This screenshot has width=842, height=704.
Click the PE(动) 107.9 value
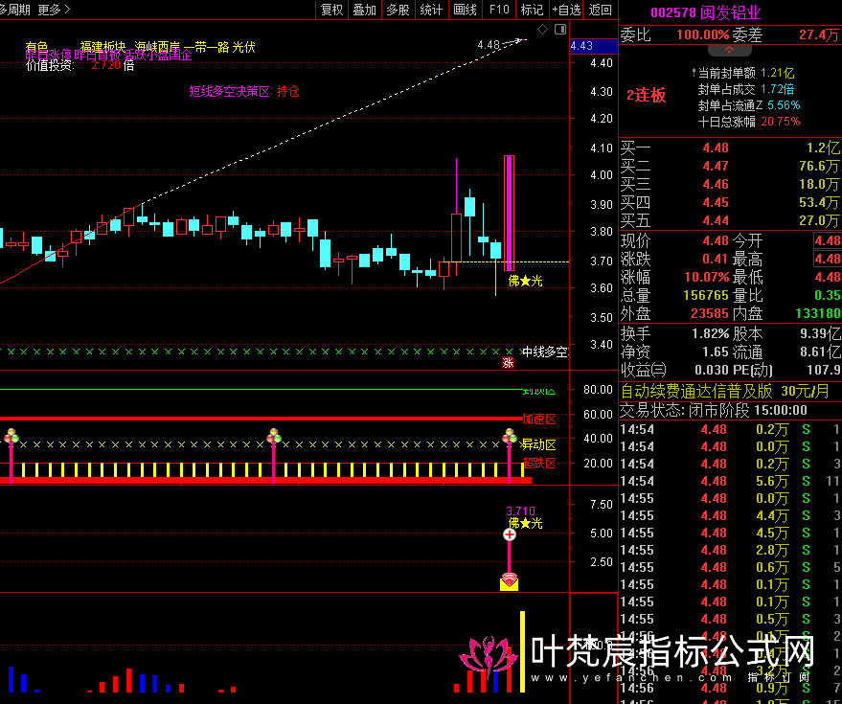point(823,370)
